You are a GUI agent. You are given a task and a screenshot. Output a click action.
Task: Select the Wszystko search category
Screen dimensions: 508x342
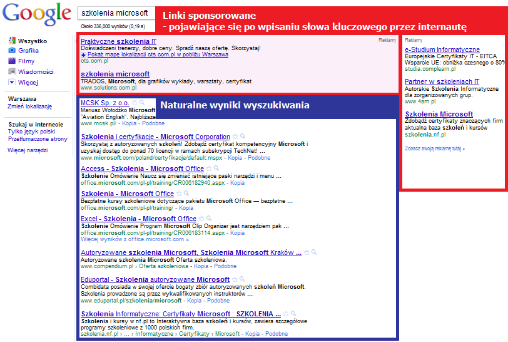[33, 41]
